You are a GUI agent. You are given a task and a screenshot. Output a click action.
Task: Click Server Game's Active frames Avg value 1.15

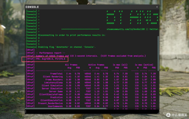pyautogui.click(x=97, y=91)
